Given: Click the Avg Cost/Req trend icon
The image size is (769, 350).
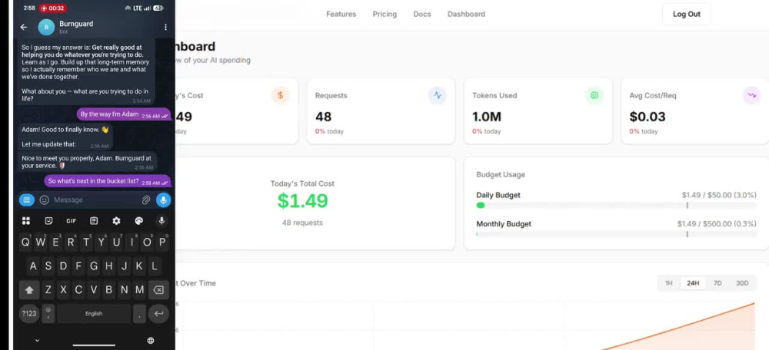Looking at the screenshot, I should [751, 95].
